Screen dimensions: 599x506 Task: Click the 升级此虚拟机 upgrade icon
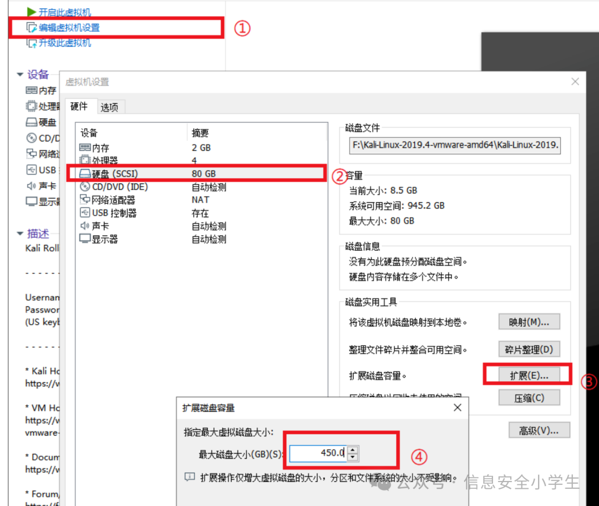tap(32, 43)
